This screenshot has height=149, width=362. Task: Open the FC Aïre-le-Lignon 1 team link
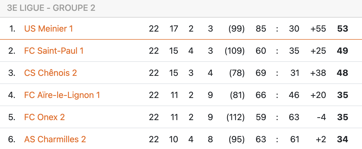[62, 95]
